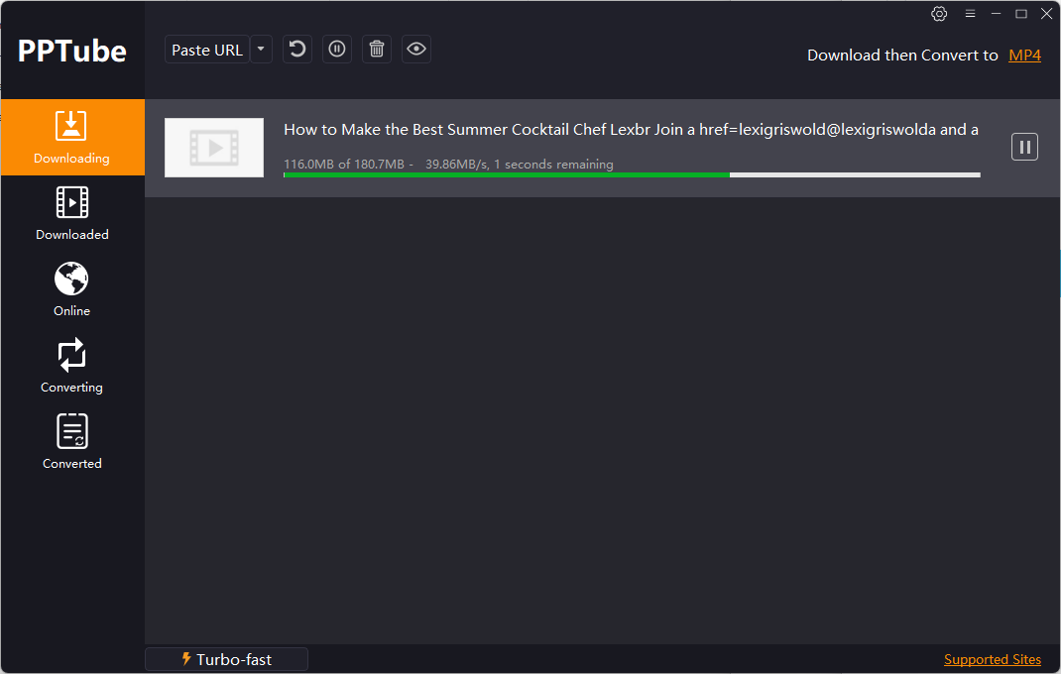Enable Turbo-fast download mode
This screenshot has height=674, width=1061.
click(x=226, y=658)
